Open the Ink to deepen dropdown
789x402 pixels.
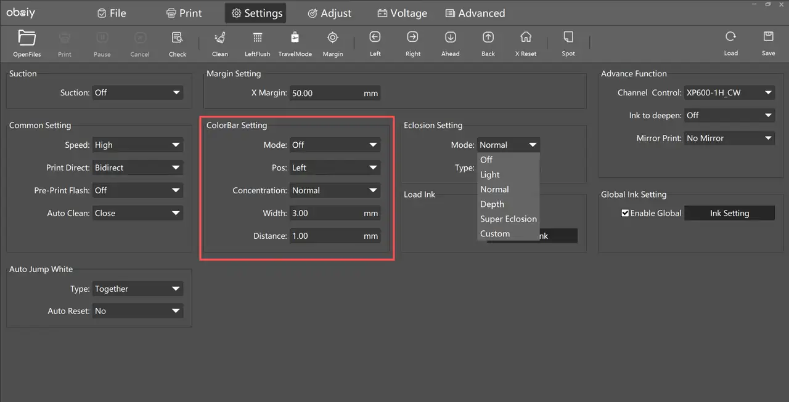click(x=729, y=115)
